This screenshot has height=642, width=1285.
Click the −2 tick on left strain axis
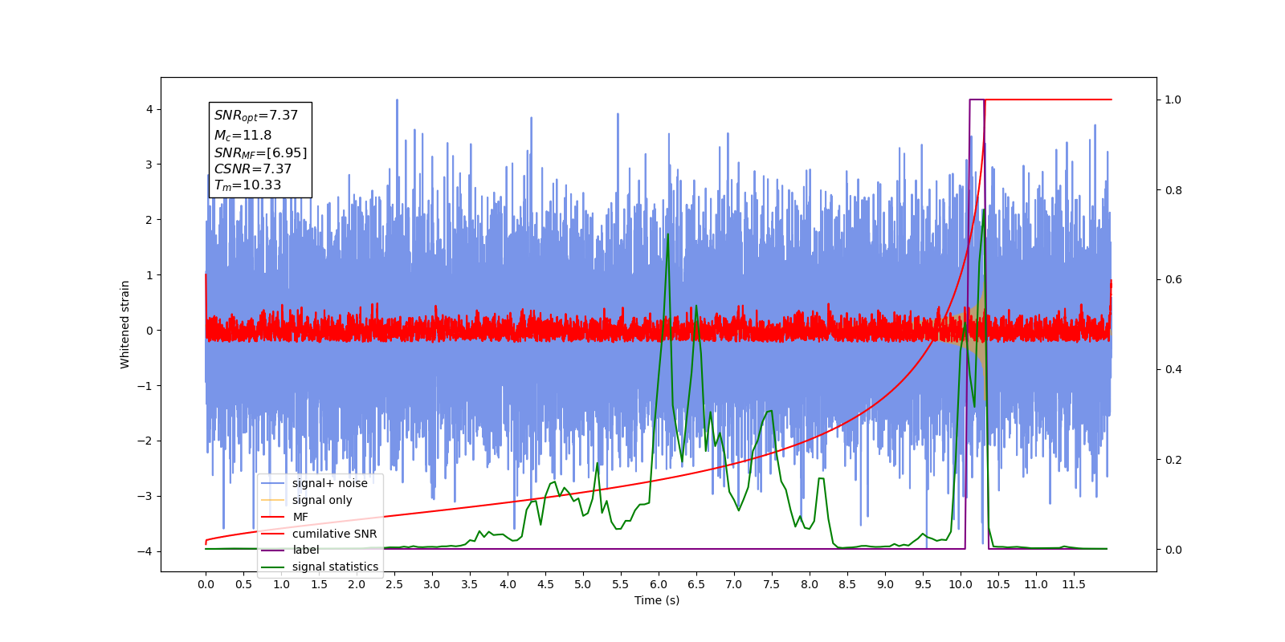[145, 441]
